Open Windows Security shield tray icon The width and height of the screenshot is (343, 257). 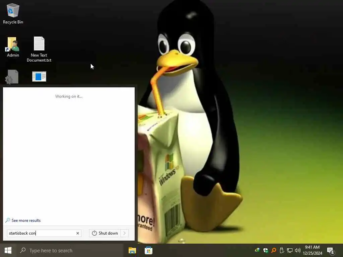click(266, 250)
